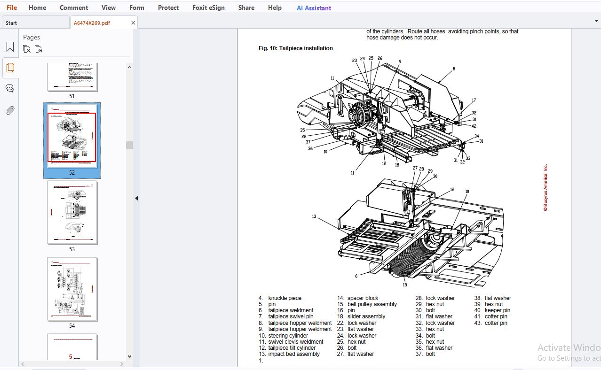Open the Foxit eSign tab
The image size is (601, 370).
click(208, 8)
